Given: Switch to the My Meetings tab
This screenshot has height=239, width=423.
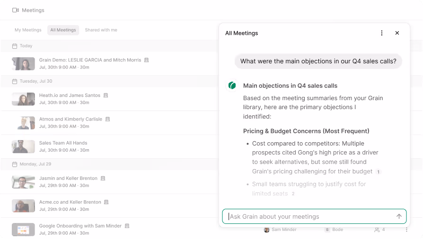Looking at the screenshot, I should click(28, 30).
